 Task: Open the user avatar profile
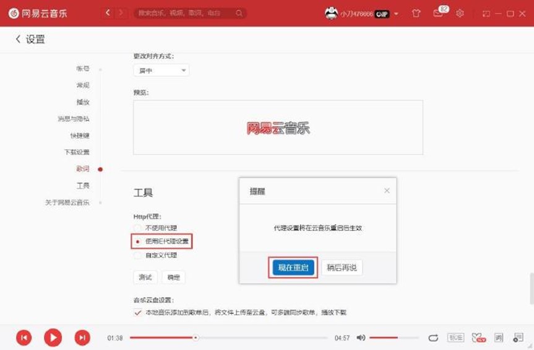pos(331,13)
